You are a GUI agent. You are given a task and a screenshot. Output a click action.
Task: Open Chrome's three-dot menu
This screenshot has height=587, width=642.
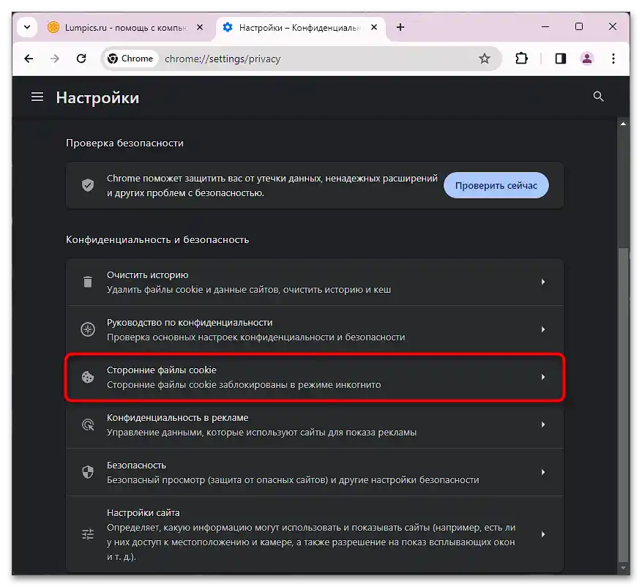coord(613,59)
